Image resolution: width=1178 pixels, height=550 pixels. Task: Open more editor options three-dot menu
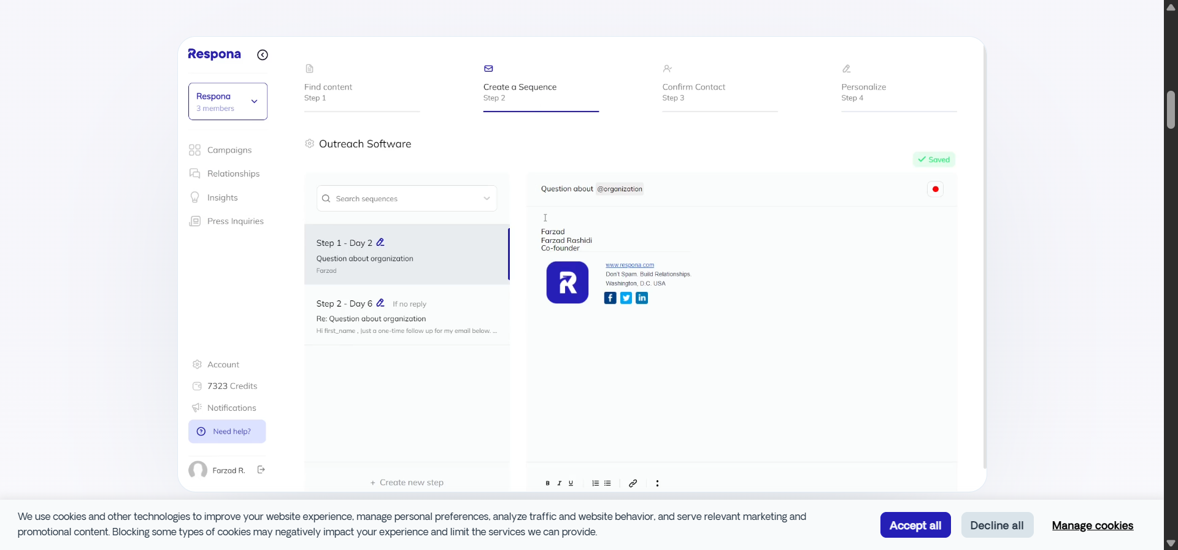point(657,483)
